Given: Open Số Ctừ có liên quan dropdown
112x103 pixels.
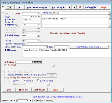Looking at the screenshot, I should click(46, 47).
